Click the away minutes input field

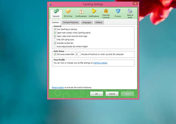click(78, 54)
